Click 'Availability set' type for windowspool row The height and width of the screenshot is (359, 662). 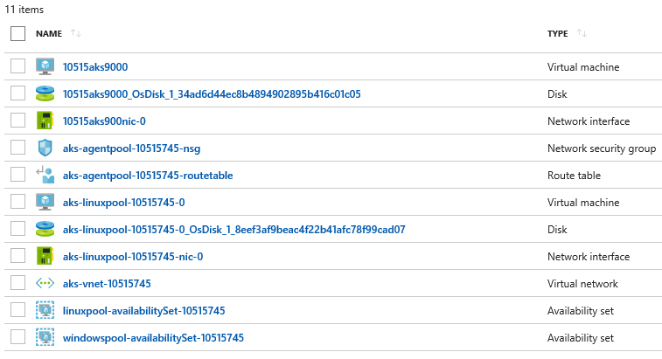point(581,338)
